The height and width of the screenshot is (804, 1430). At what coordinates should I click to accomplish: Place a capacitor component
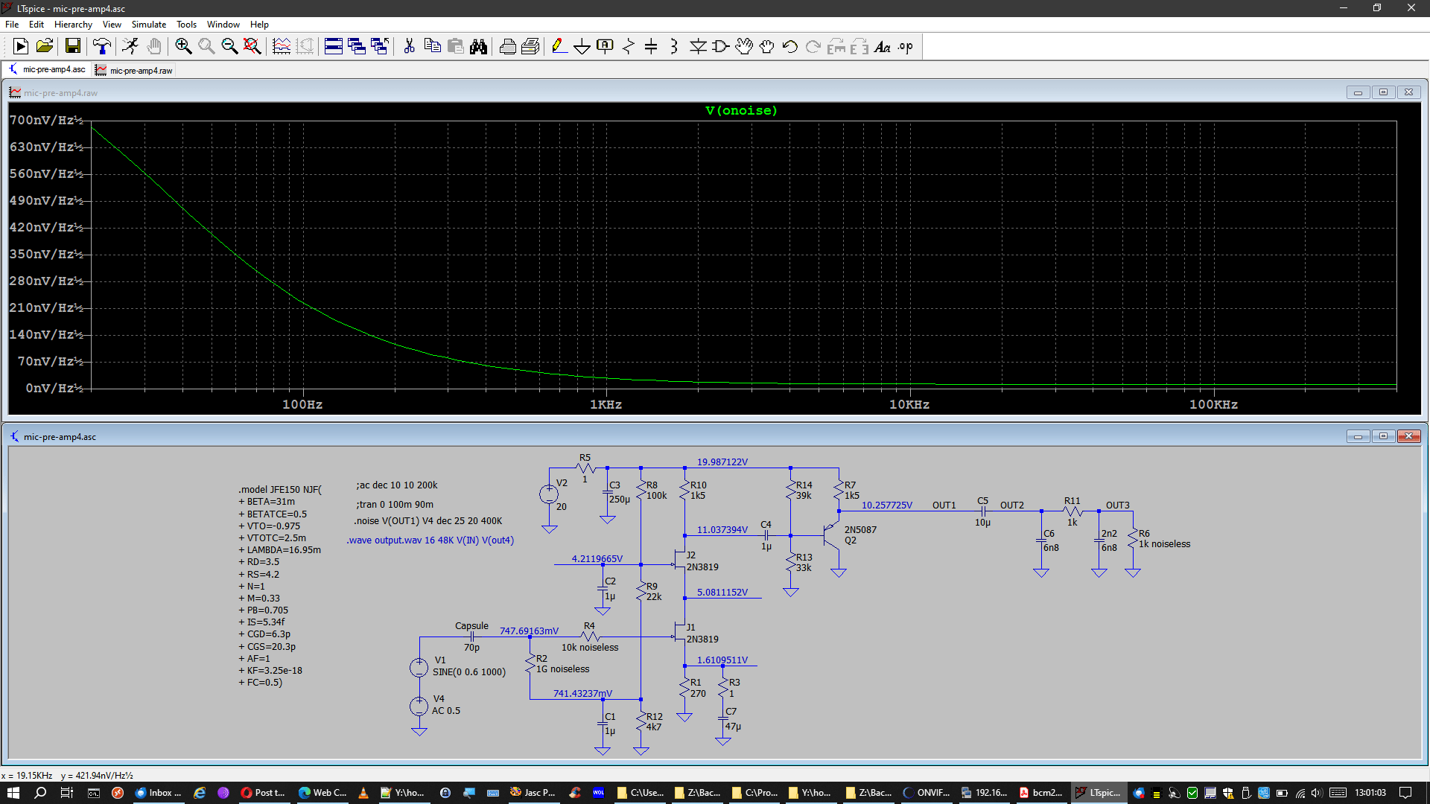click(651, 46)
